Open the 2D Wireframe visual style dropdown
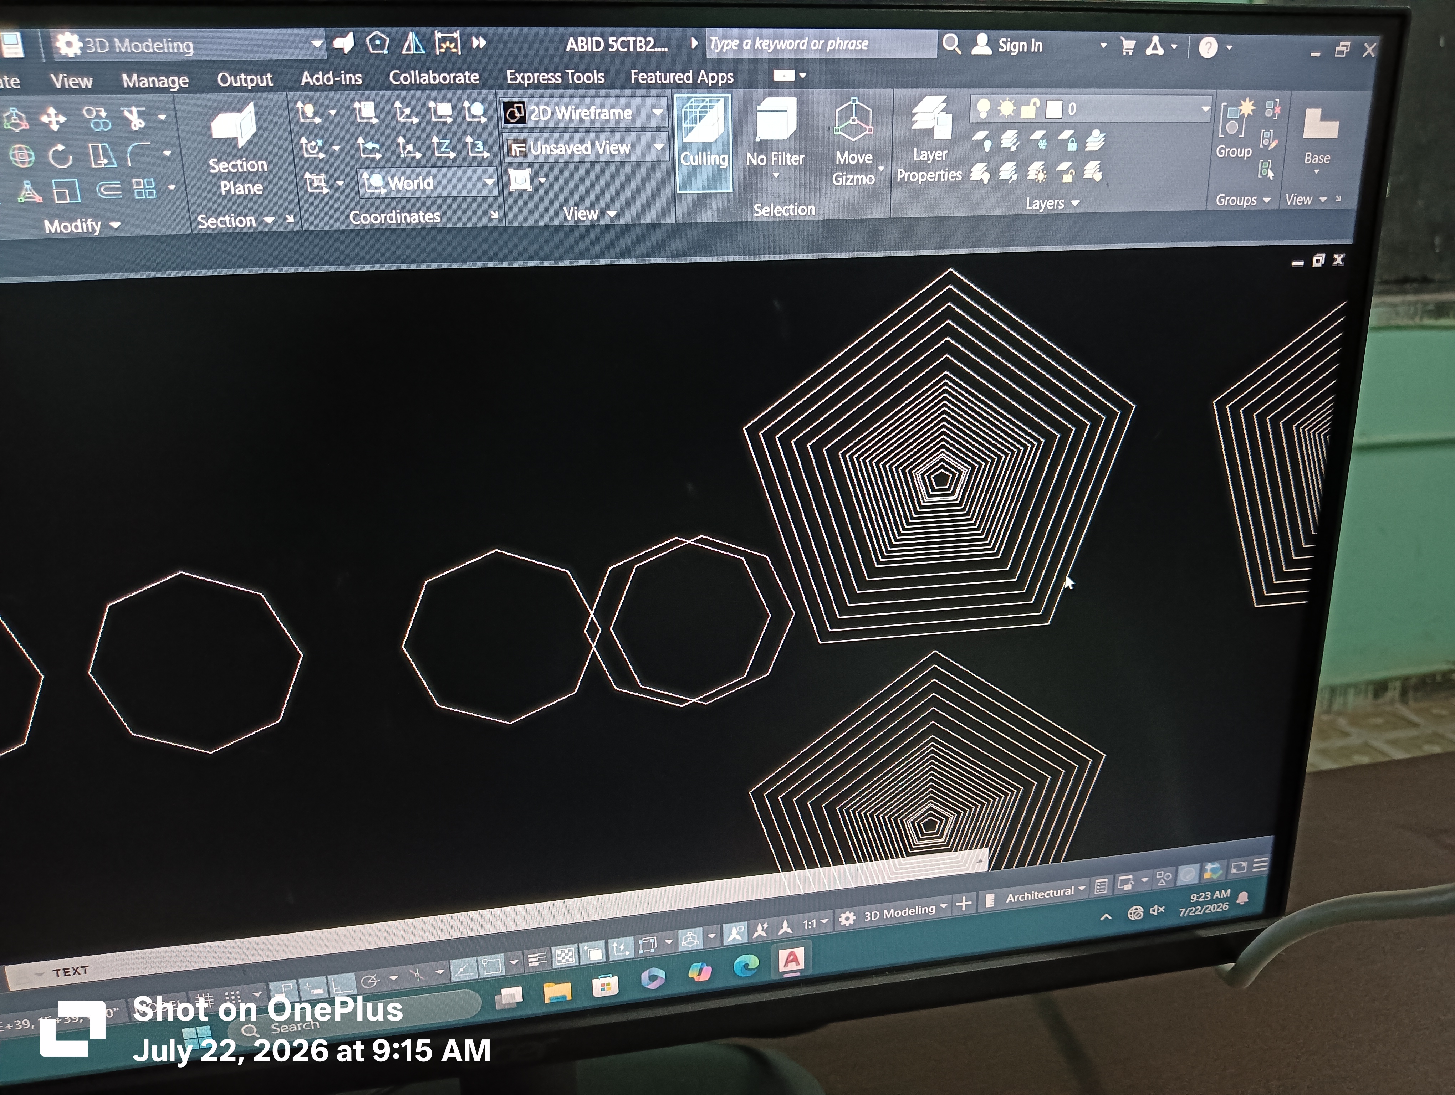 [584, 113]
